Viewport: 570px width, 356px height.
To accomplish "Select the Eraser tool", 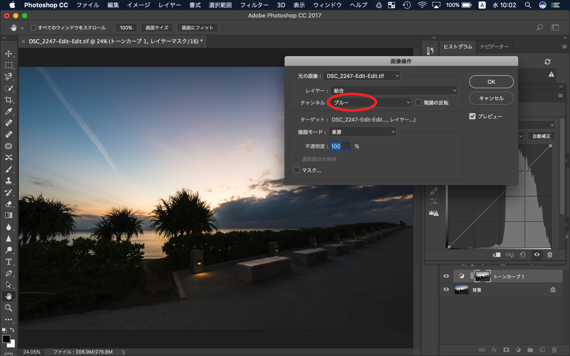I will 9,204.
